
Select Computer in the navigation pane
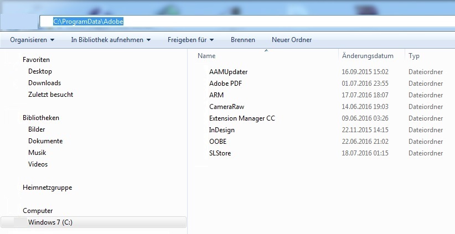(38, 211)
